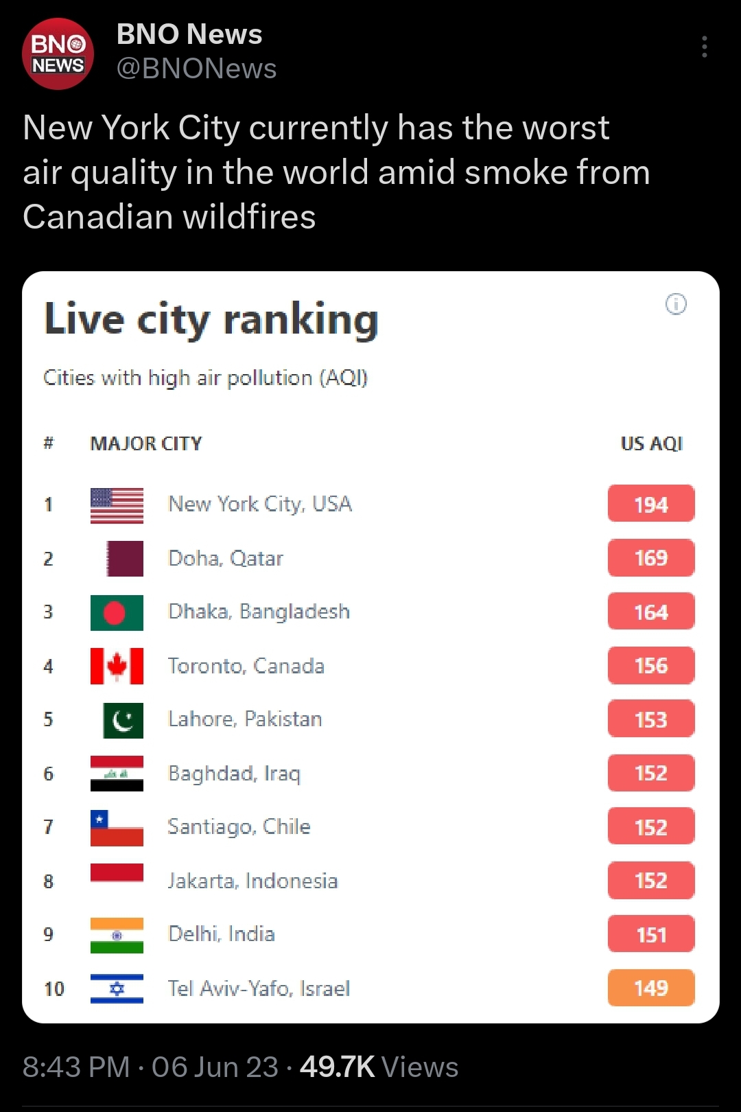Click the India flag icon
Image resolution: width=741 pixels, height=1112 pixels.
pos(117,935)
